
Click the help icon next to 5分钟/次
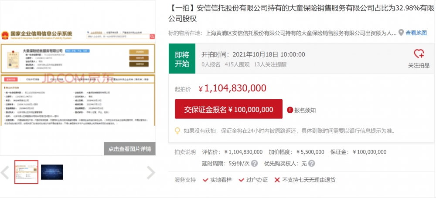click(255, 163)
